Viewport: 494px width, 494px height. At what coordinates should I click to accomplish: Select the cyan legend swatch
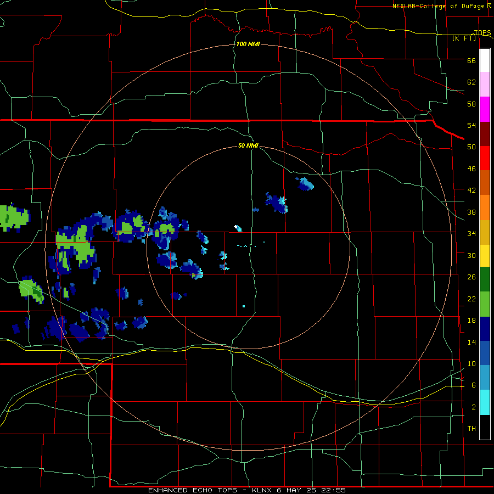[485, 402]
